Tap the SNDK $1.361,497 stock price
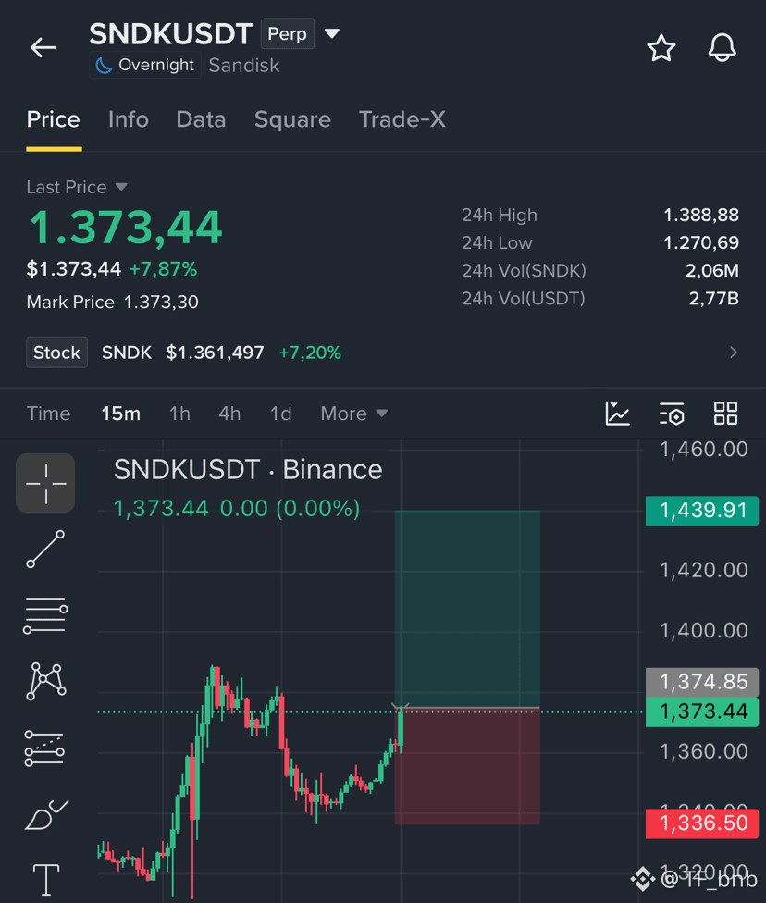This screenshot has height=903, width=766. [x=182, y=353]
